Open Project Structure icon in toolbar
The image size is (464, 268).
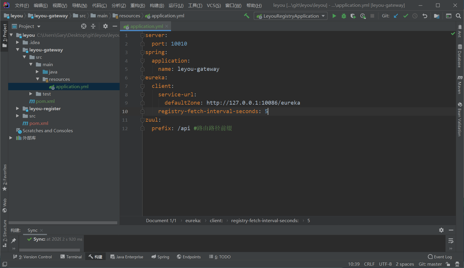coord(436,16)
